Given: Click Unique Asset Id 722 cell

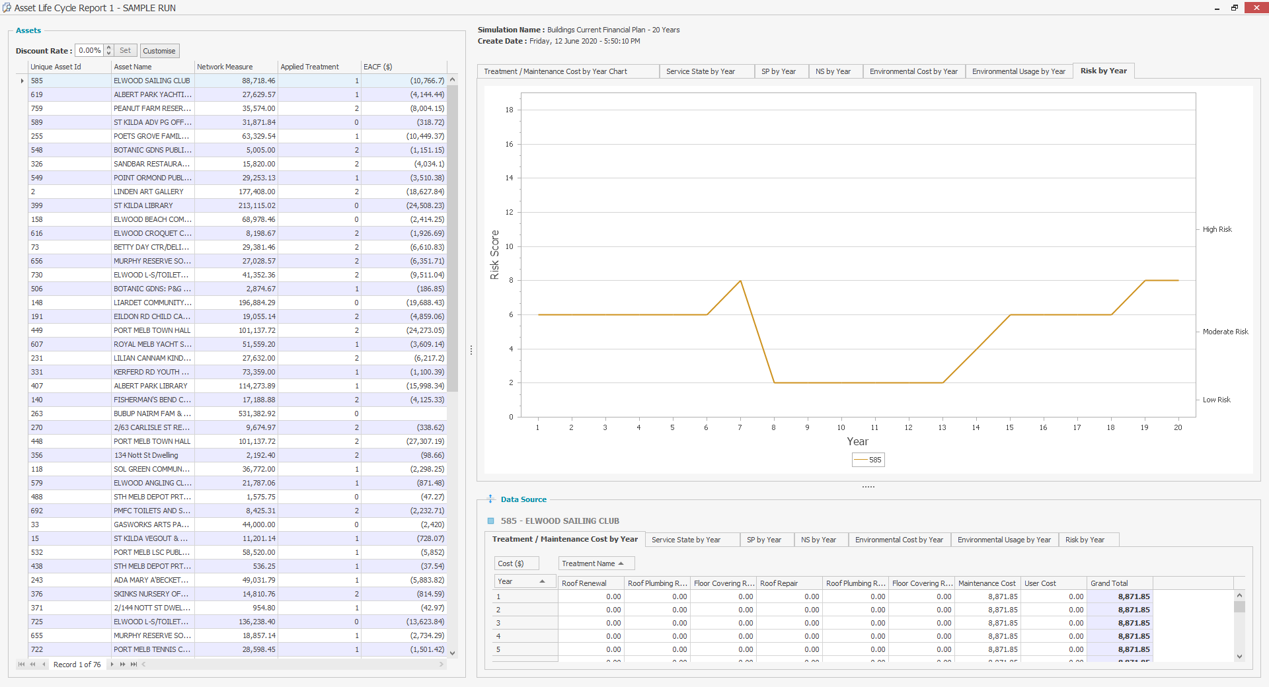Looking at the screenshot, I should (x=69, y=649).
